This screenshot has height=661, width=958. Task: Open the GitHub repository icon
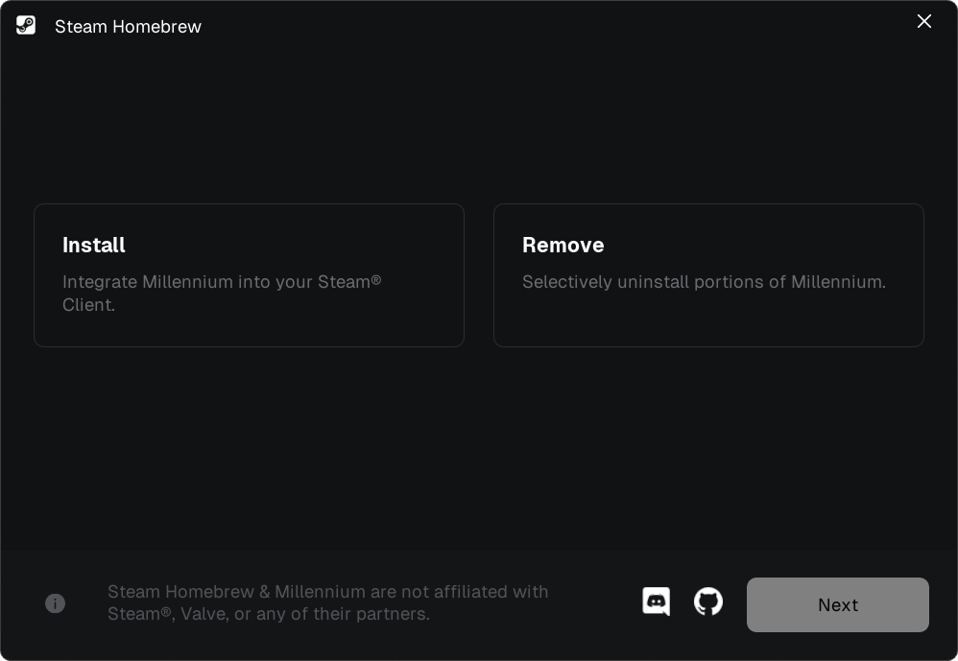(x=708, y=602)
